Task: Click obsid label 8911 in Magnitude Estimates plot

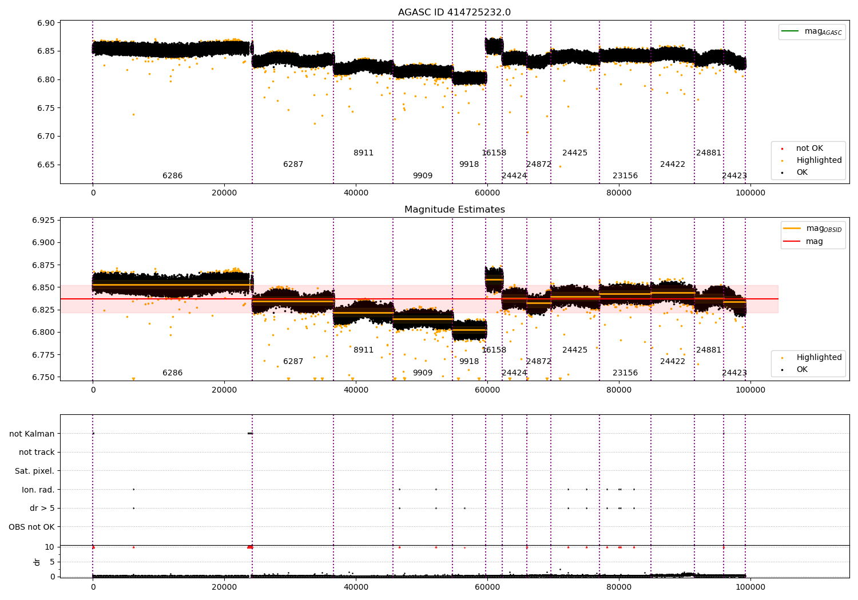Action: point(363,350)
